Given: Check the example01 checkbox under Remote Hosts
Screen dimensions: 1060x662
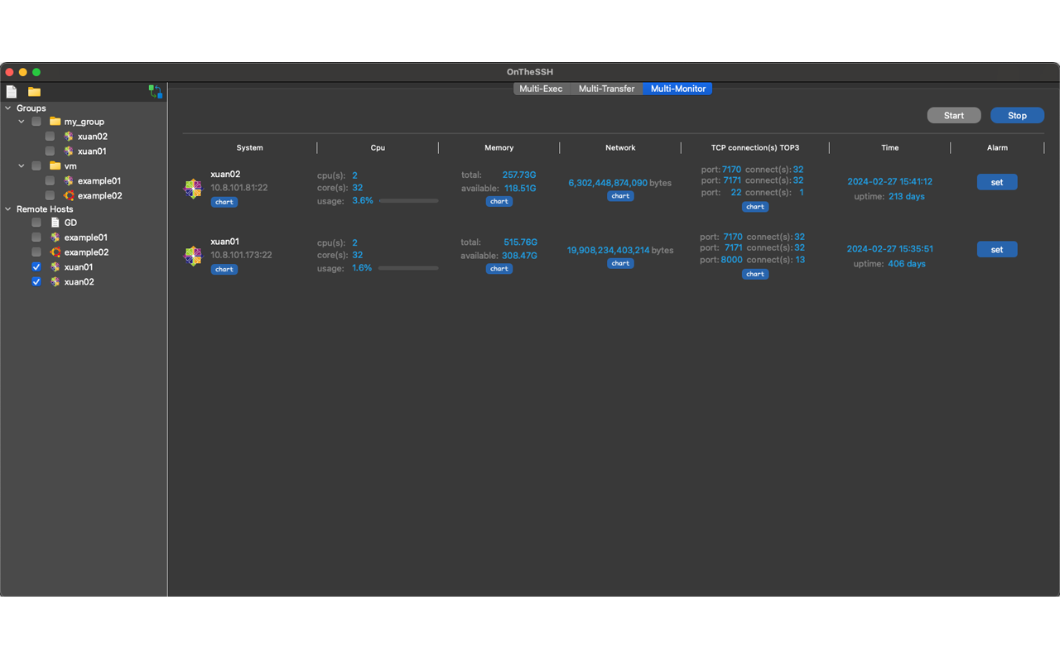Looking at the screenshot, I should click(36, 237).
